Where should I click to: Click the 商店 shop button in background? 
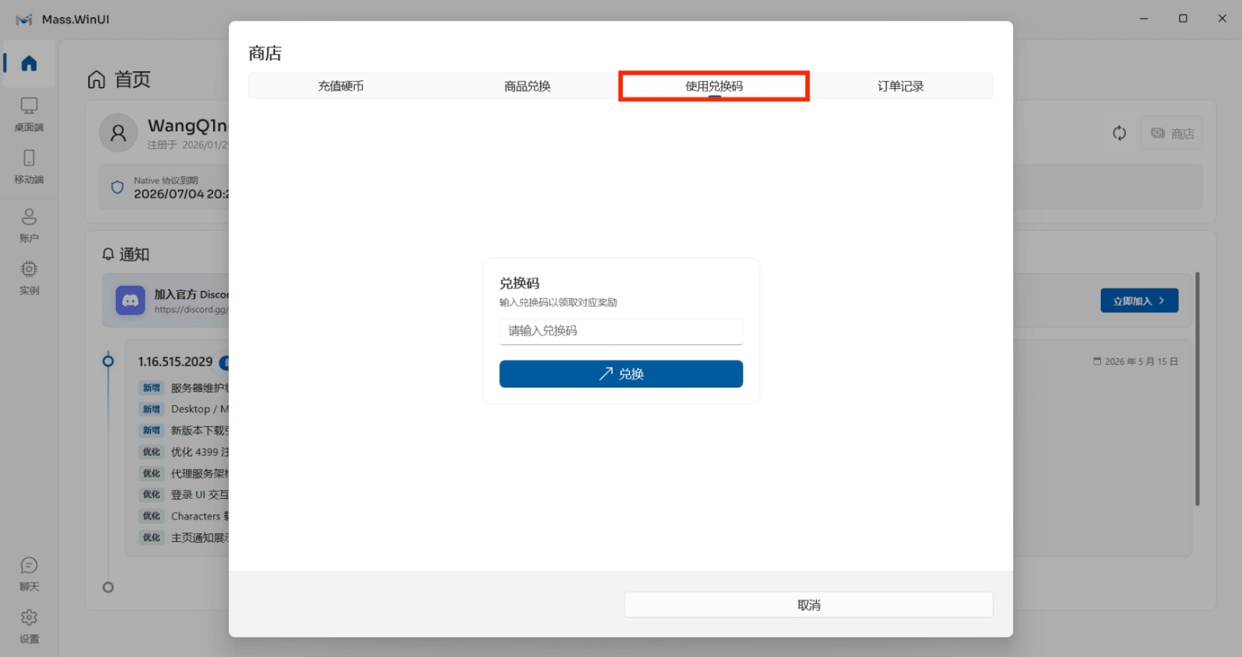click(x=1172, y=133)
